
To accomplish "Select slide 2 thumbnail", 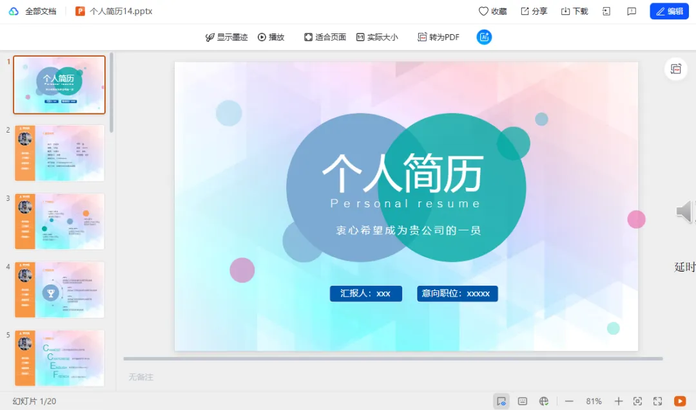I will pos(59,153).
